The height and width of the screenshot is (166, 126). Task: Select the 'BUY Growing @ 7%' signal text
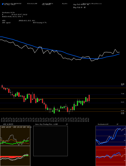[x=40, y=23]
